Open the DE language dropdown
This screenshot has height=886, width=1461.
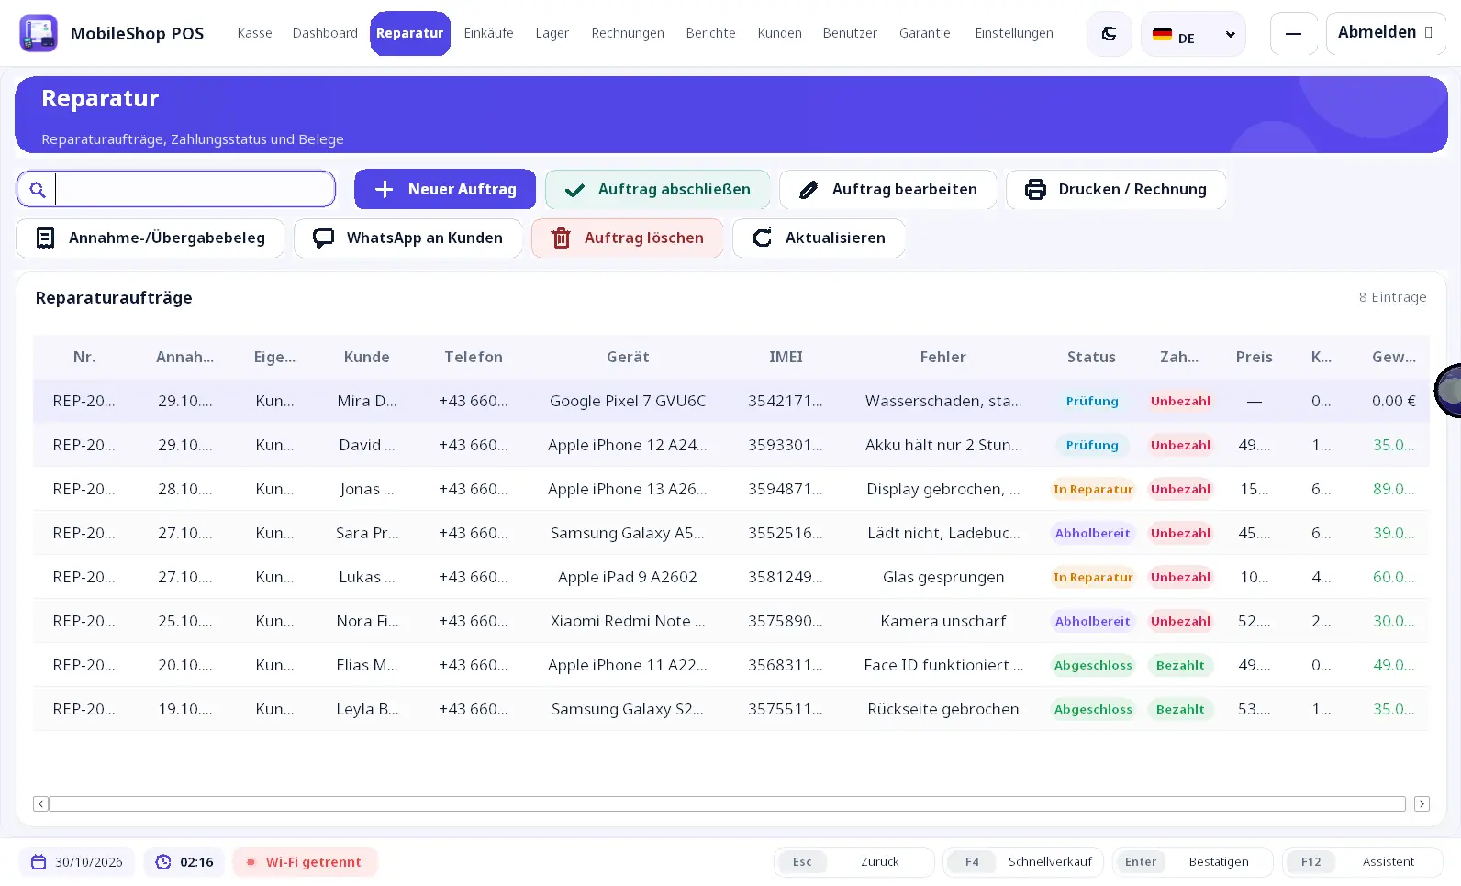pos(1193,34)
